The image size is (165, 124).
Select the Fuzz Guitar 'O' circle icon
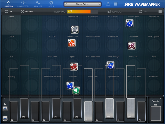tap(131, 45)
